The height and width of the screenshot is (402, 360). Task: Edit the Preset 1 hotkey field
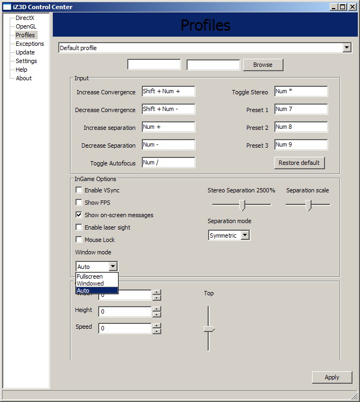301,109
